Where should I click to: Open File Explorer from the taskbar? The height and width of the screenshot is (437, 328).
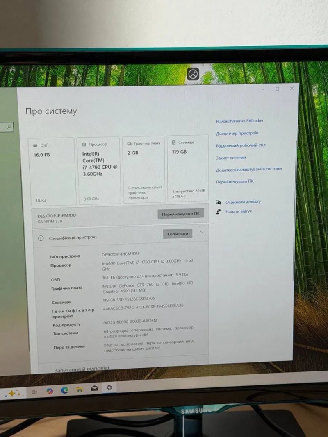[80, 389]
